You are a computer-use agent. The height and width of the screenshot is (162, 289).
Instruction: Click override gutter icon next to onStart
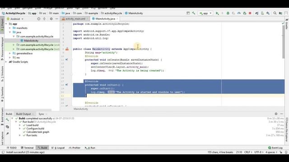[x=66, y=85]
